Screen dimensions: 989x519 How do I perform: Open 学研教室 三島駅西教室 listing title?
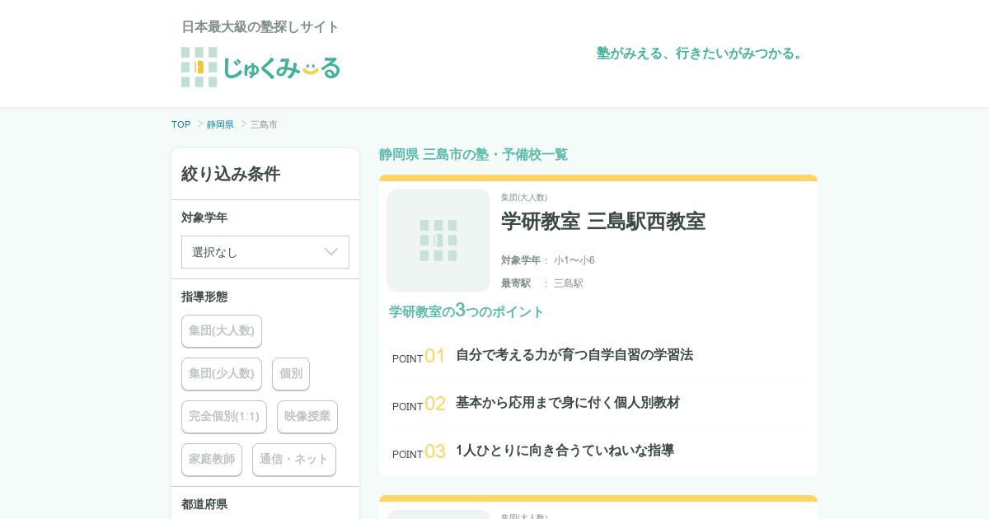tap(602, 222)
